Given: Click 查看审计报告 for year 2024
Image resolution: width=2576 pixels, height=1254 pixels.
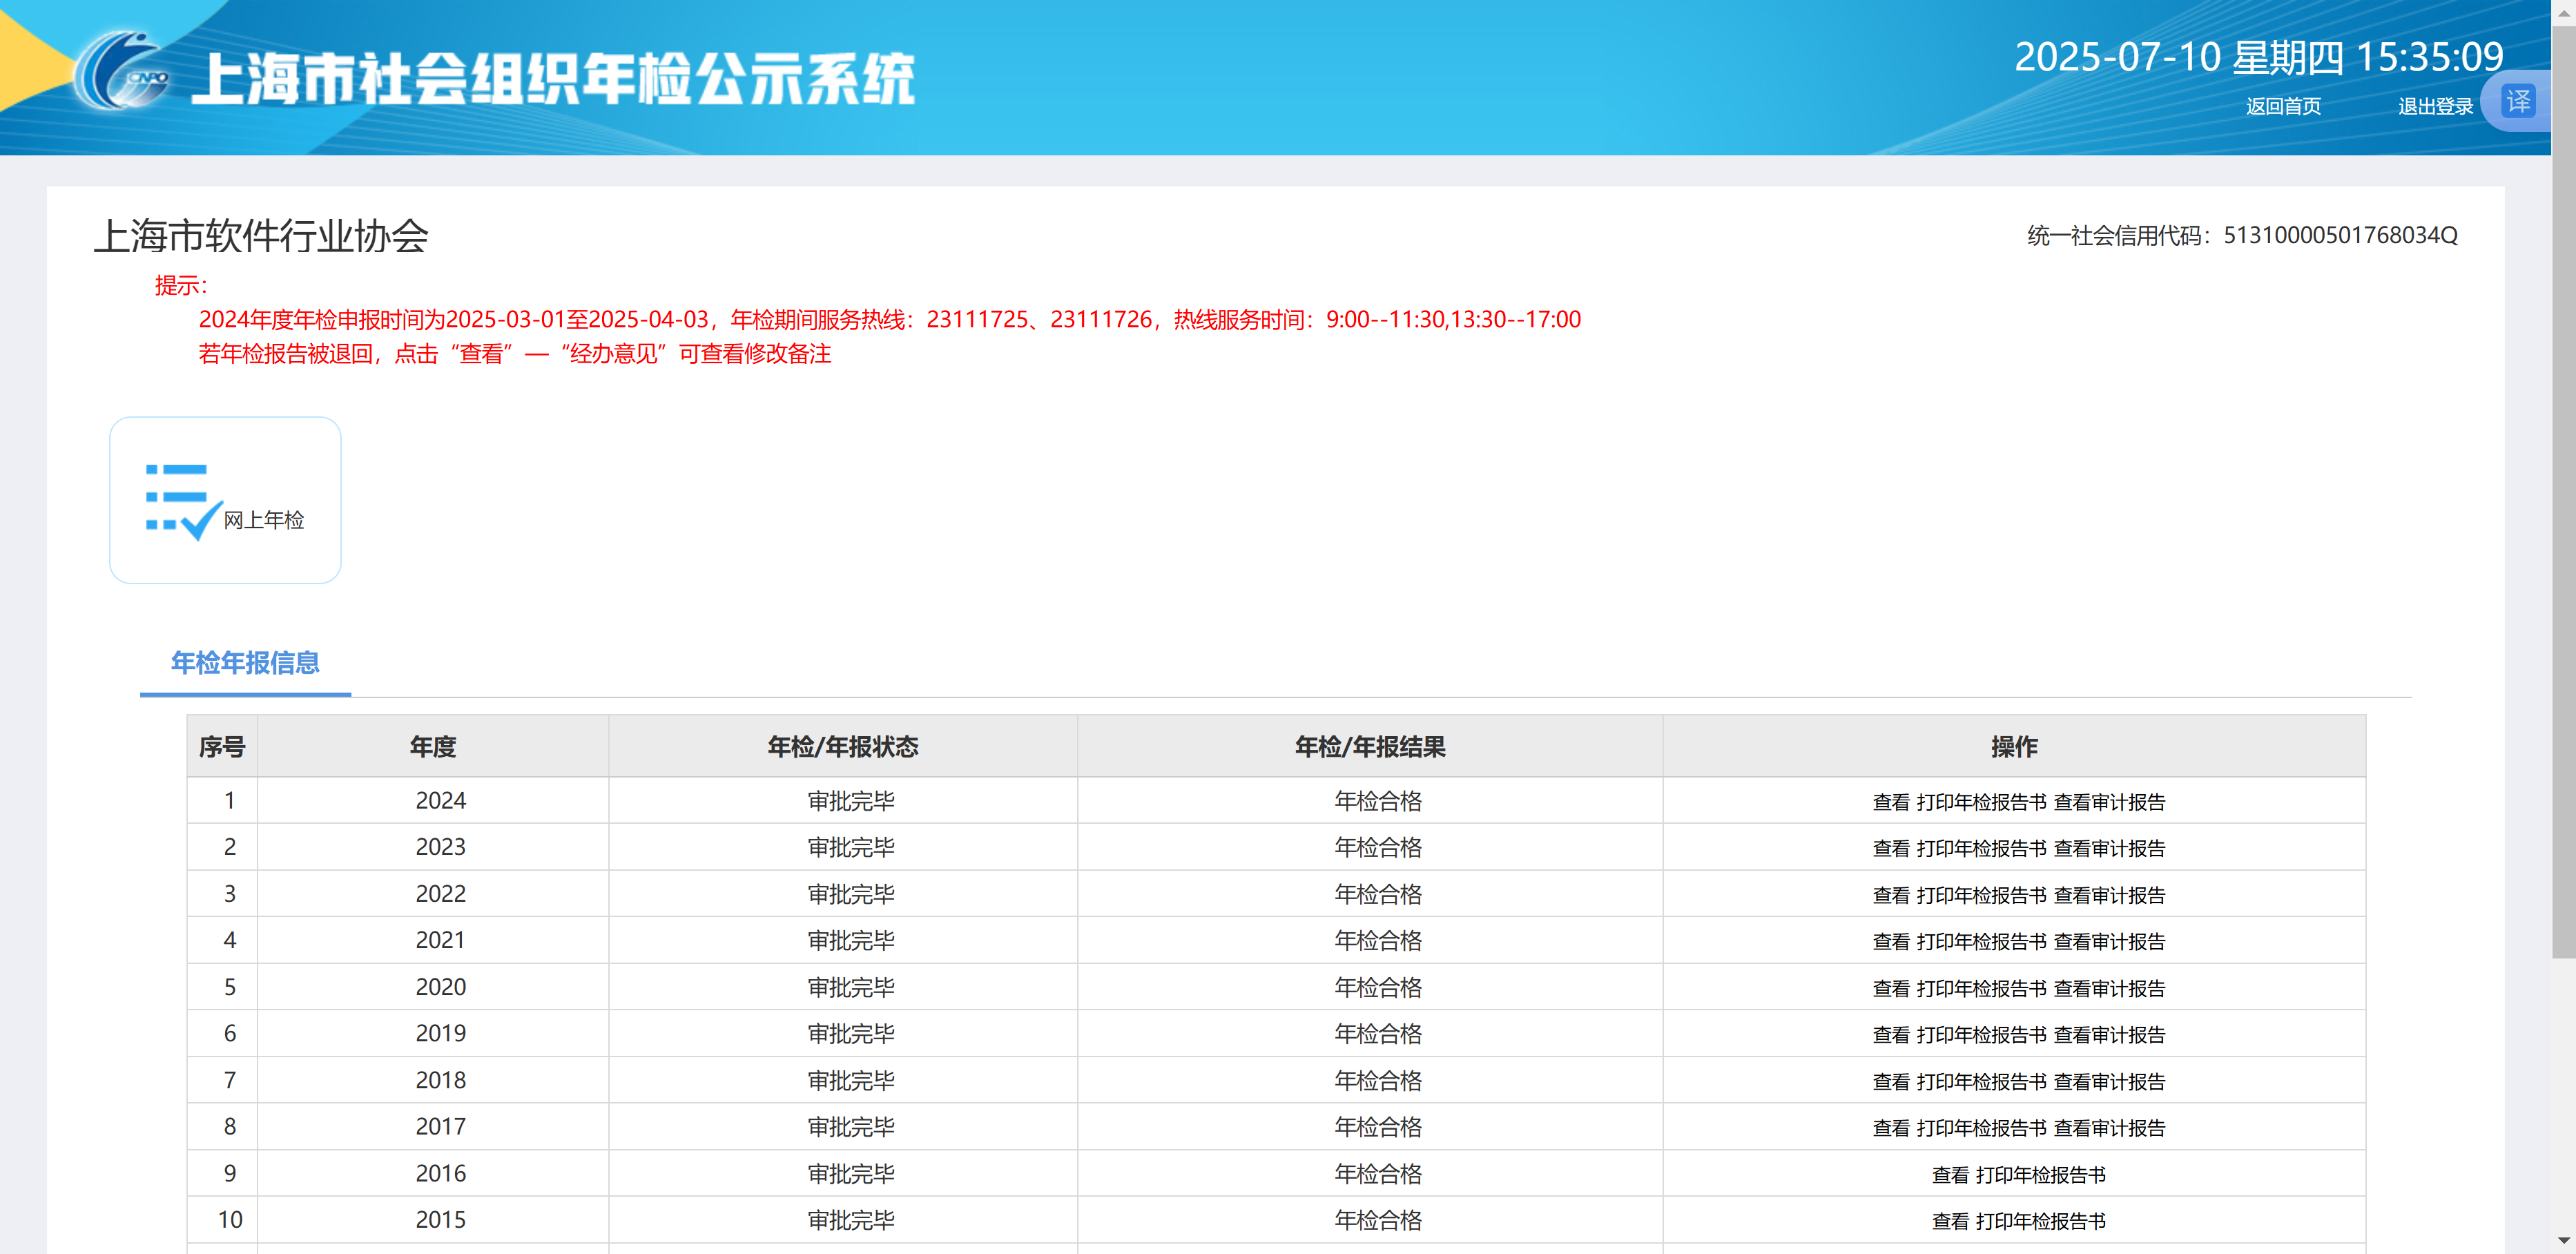Looking at the screenshot, I should coord(2109,802).
